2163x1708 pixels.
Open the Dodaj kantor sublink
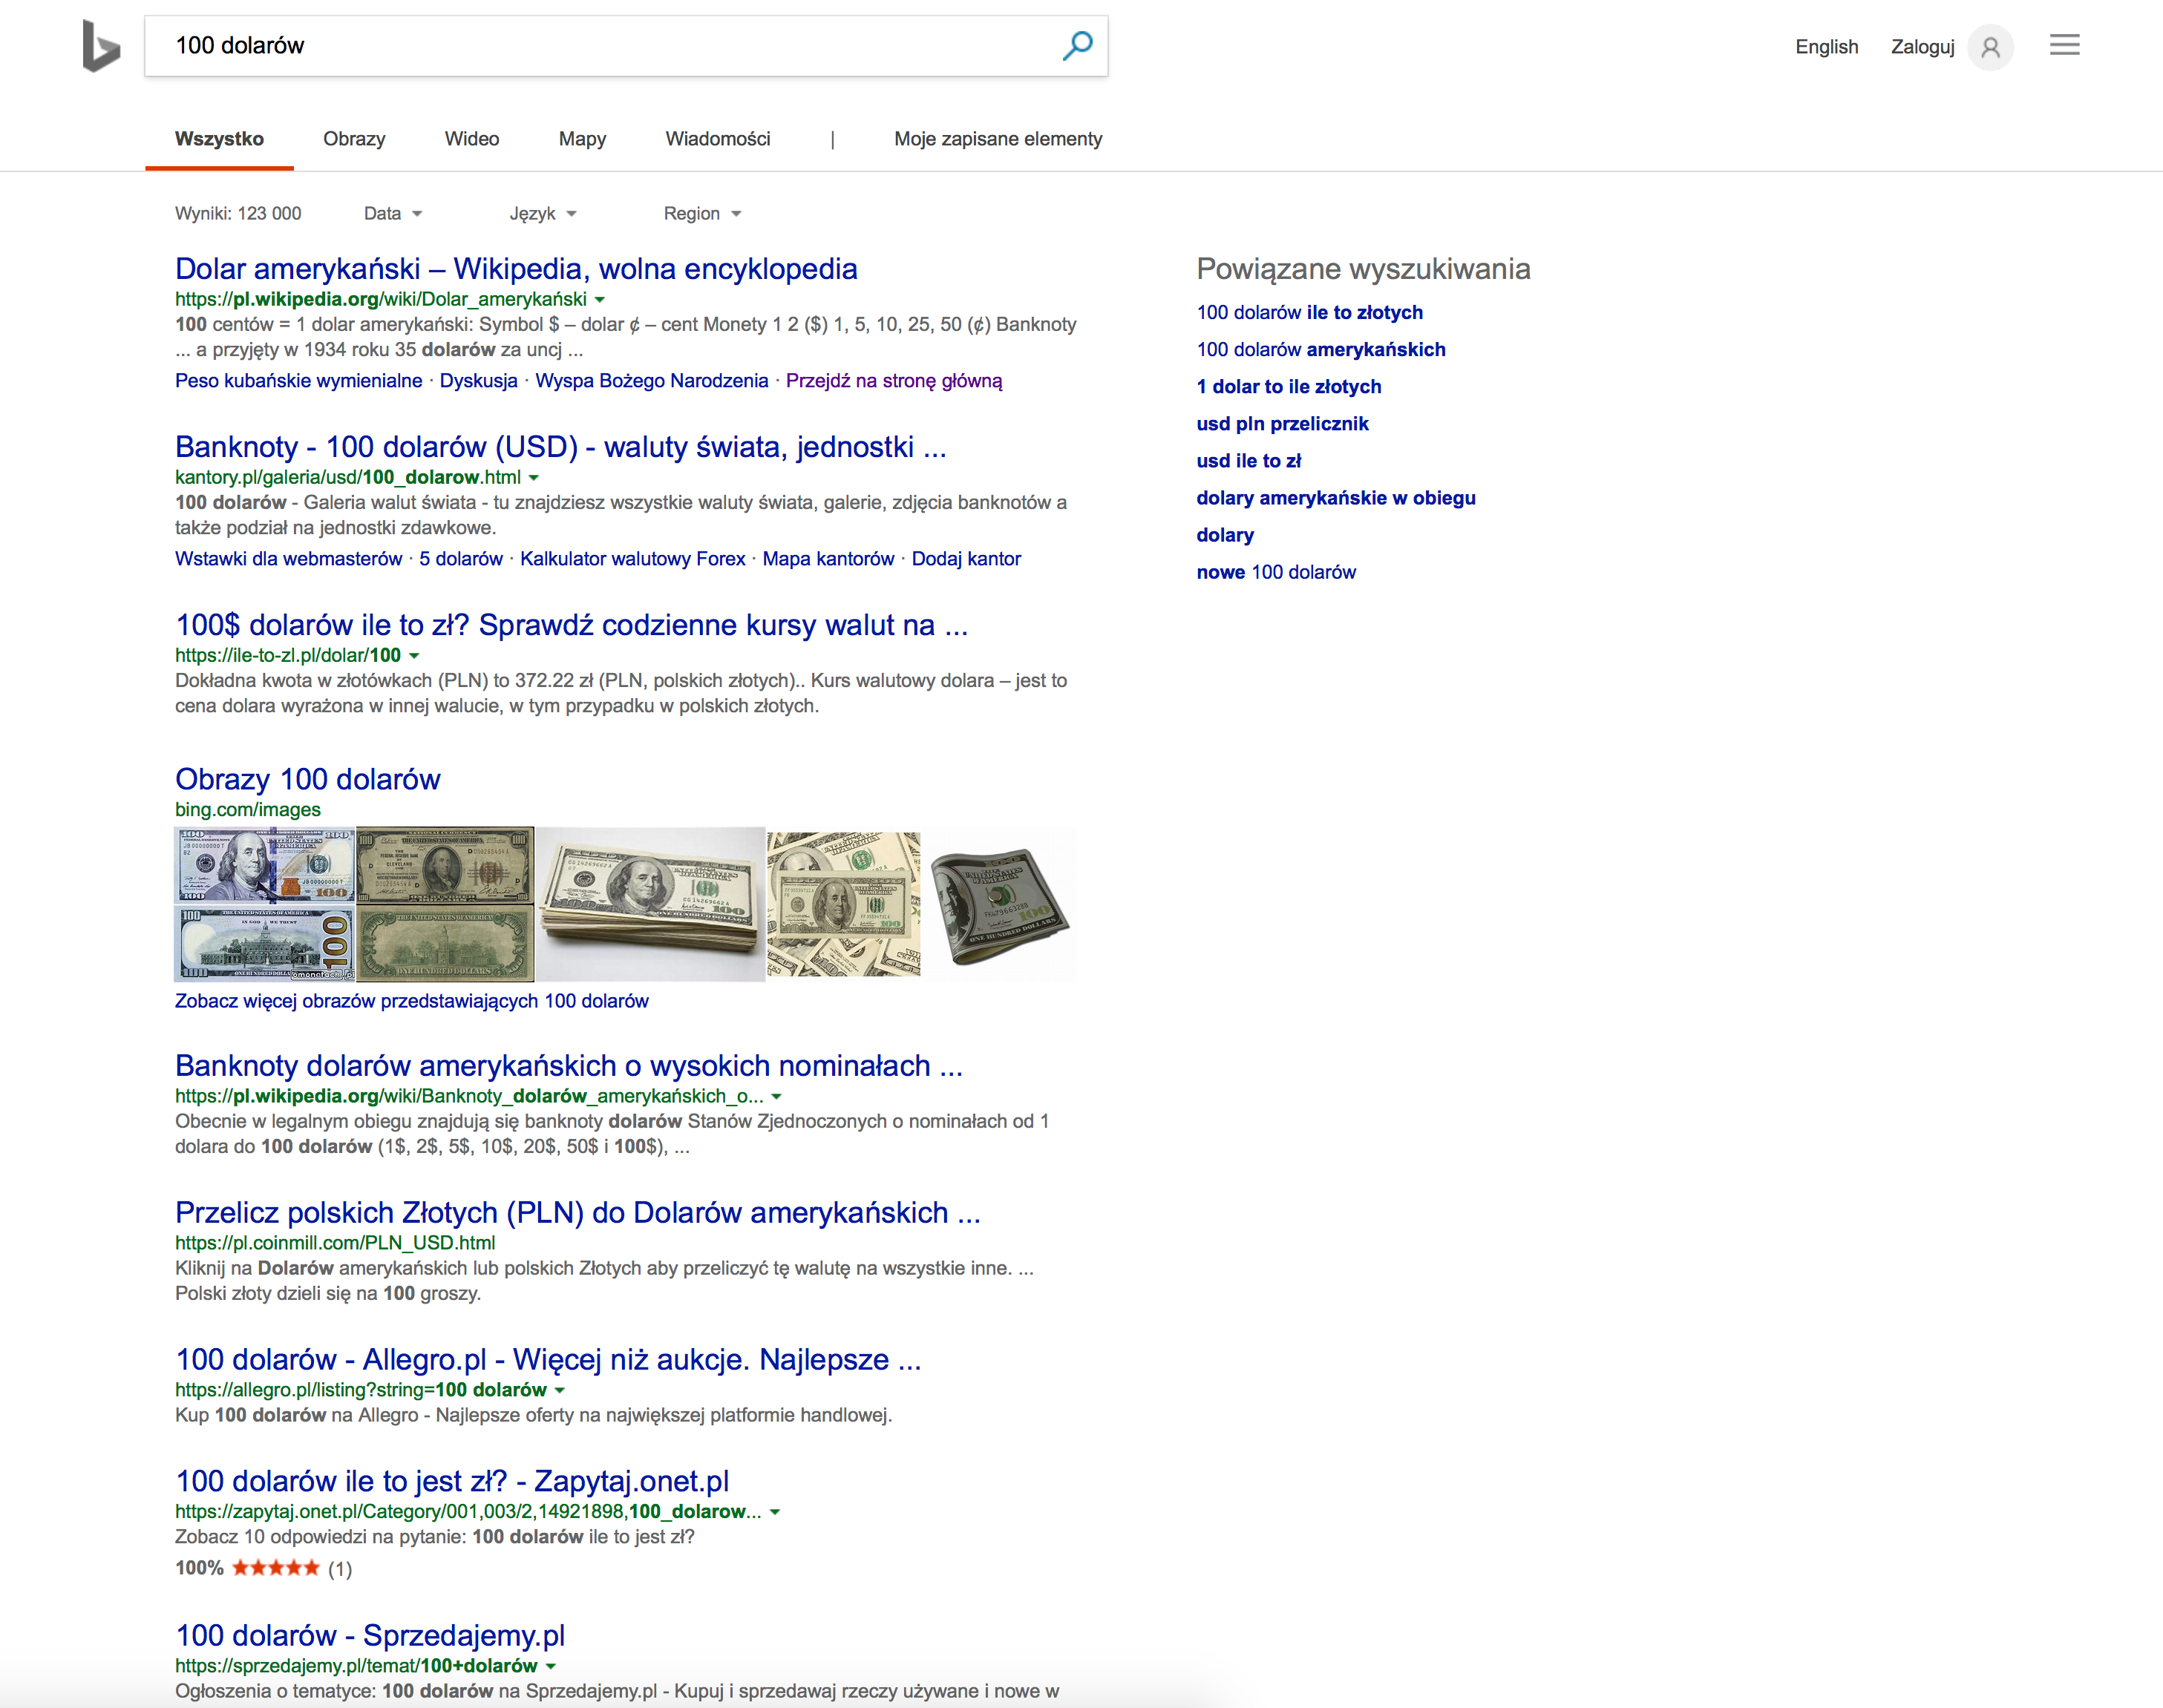pyautogui.click(x=966, y=558)
